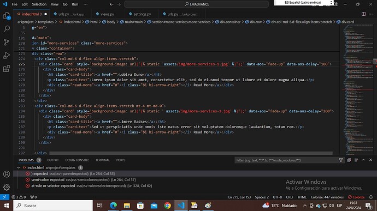Click the 'Ln 275, Col 153' status item

point(239,197)
